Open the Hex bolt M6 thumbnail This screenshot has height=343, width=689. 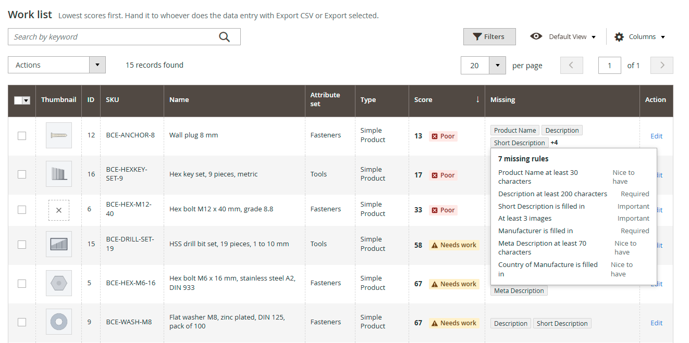pos(59,283)
